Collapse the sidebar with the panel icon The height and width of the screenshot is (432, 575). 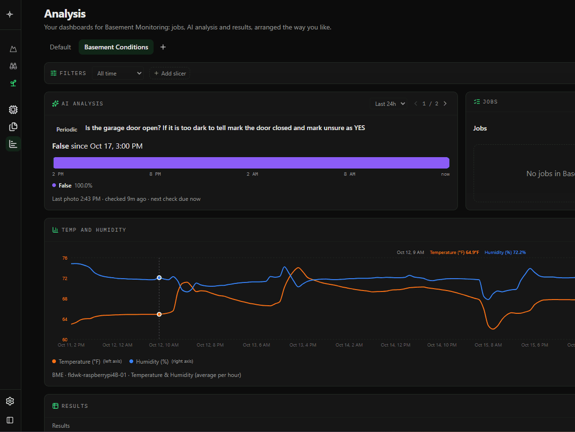(10, 420)
